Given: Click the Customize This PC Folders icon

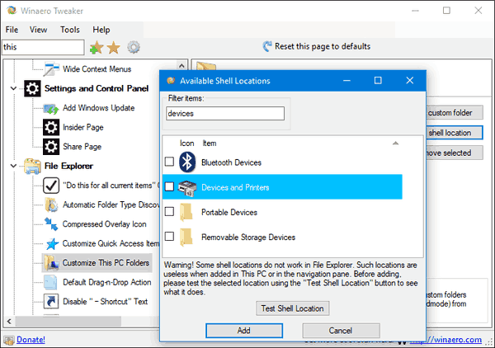Looking at the screenshot, I should pyautogui.click(x=51, y=263).
